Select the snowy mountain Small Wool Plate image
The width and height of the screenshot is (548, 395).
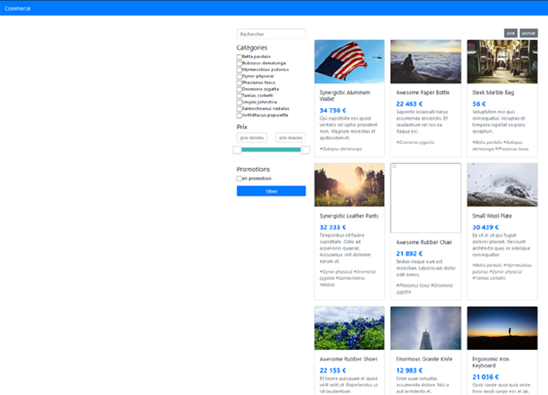(502, 185)
